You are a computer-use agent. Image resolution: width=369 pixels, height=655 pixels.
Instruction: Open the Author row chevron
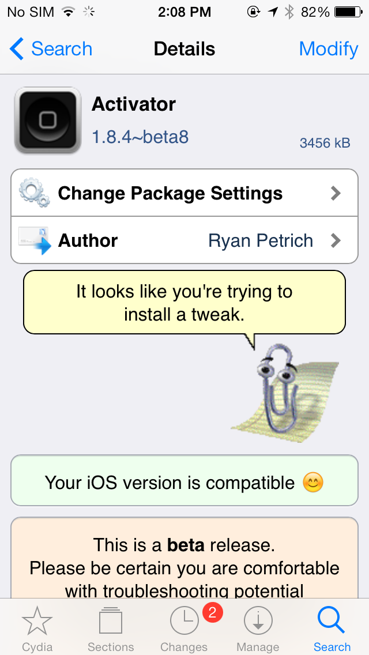click(x=336, y=240)
